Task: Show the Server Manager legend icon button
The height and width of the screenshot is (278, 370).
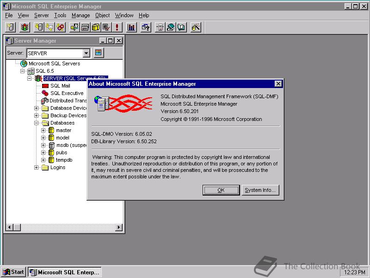Action: 99,52
